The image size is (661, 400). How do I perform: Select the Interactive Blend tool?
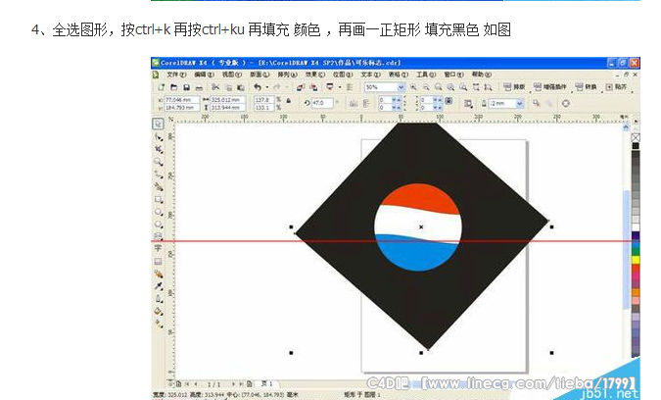(159, 274)
